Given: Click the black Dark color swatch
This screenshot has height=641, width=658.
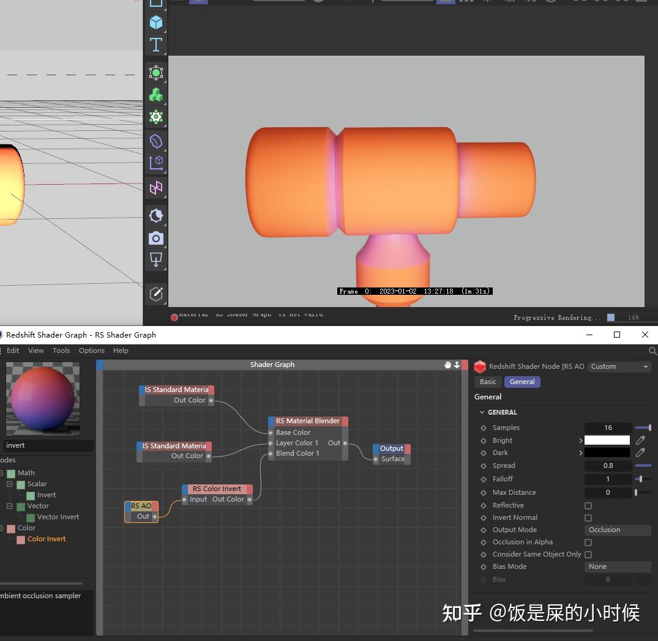Looking at the screenshot, I should click(607, 453).
